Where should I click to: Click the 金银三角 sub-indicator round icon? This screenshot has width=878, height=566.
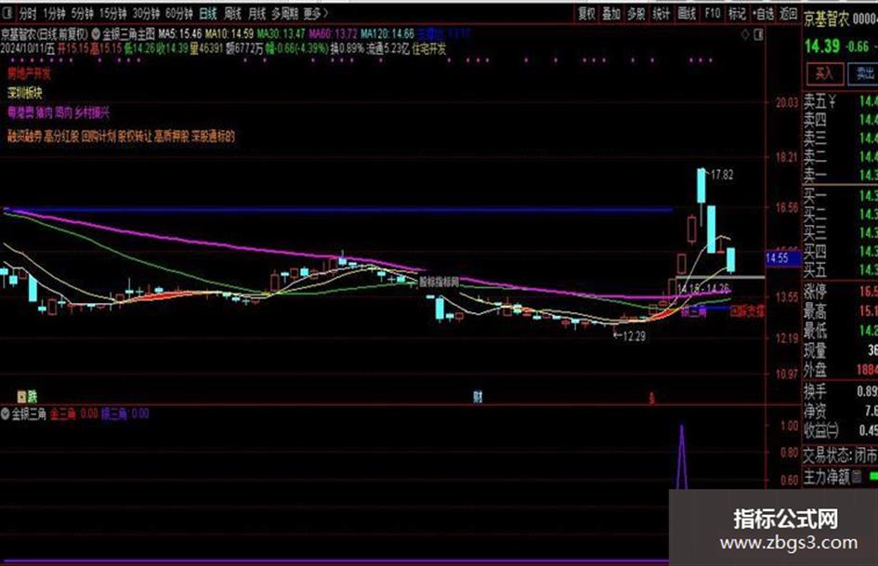tap(6, 415)
